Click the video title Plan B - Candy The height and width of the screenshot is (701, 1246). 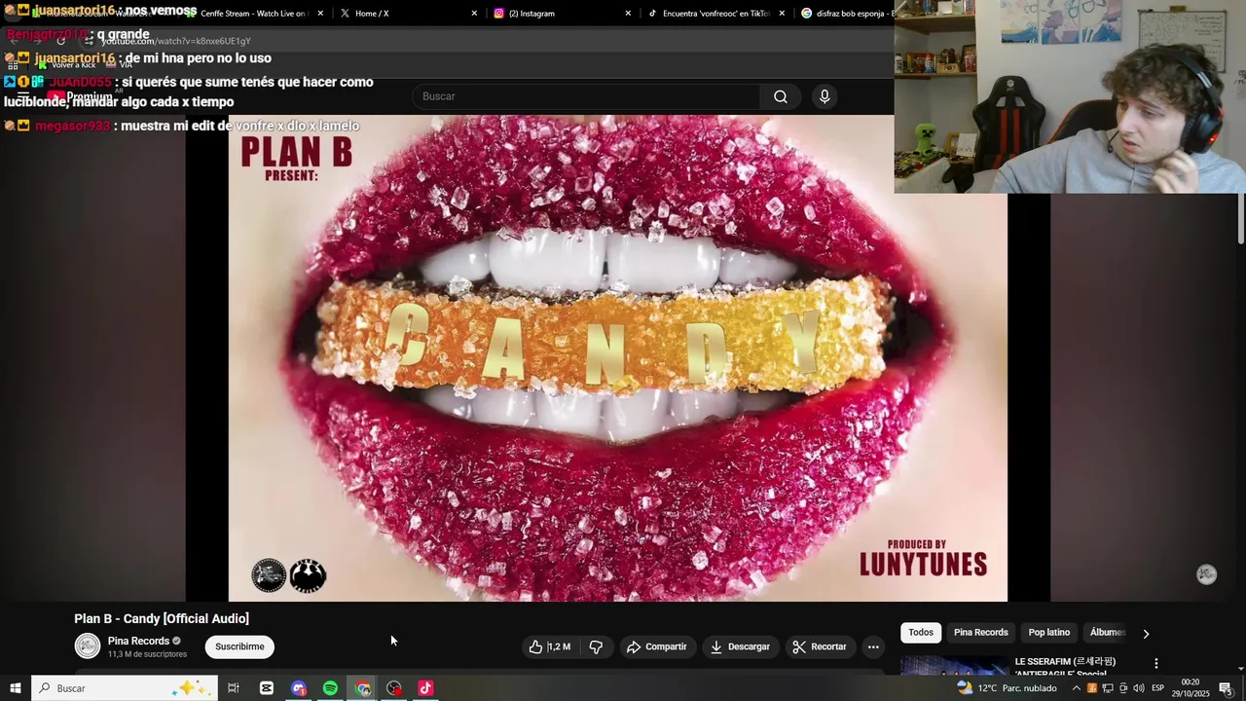click(x=162, y=618)
